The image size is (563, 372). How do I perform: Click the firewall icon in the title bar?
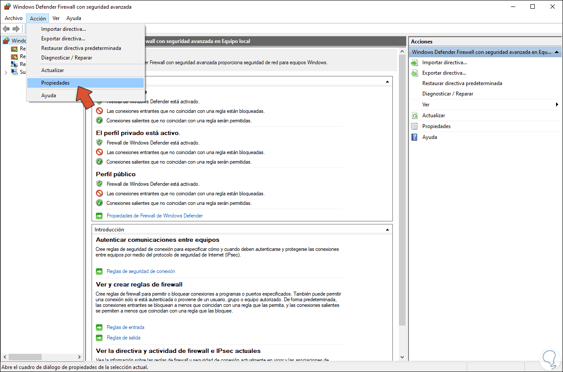tap(7, 7)
